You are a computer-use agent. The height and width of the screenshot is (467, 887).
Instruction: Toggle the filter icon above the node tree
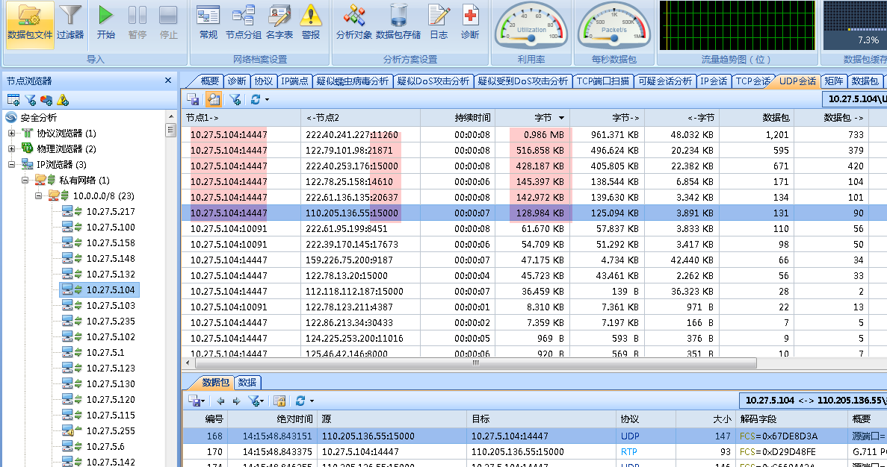pyautogui.click(x=29, y=99)
